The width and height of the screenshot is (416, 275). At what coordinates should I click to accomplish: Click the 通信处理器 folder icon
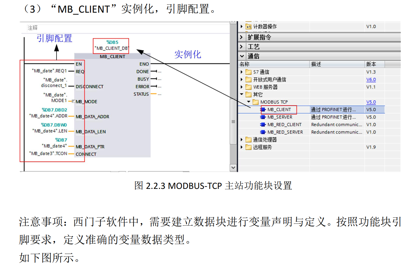tap(248, 140)
